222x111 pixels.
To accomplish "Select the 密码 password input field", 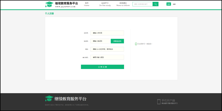I will click(x=107, y=49).
